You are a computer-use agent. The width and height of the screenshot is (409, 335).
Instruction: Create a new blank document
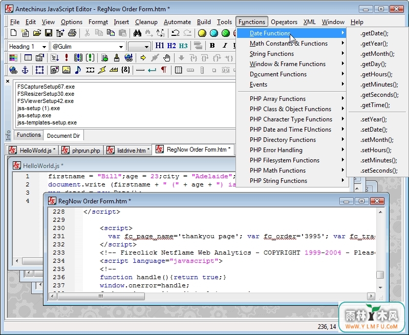(x=13, y=33)
